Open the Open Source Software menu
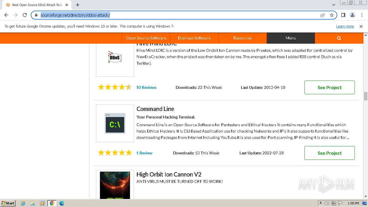The image size is (368, 207). (x=146, y=38)
